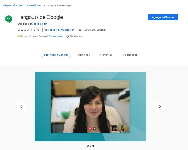Select first carousel dot indicator
This screenshot has width=188, height=150.
(x=88, y=146)
